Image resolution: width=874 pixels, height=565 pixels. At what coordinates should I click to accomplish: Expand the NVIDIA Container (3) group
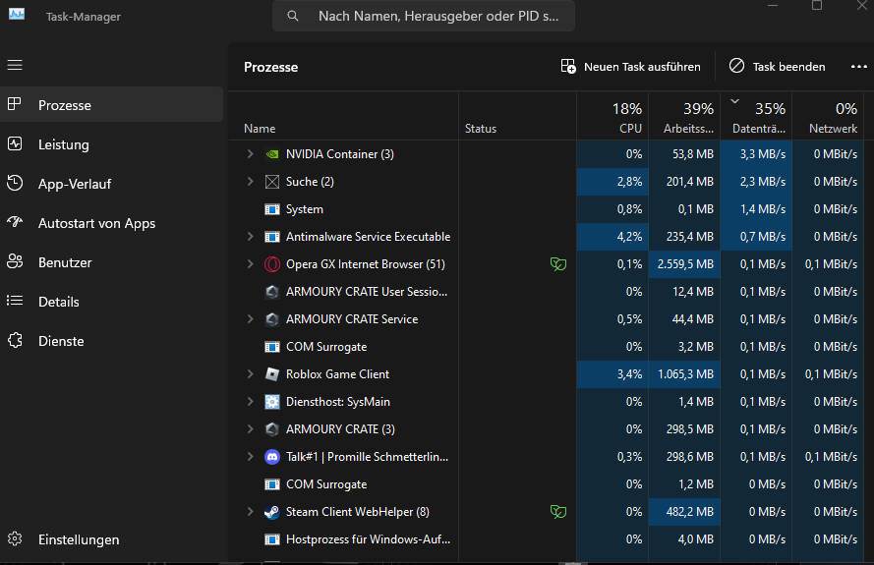point(251,154)
